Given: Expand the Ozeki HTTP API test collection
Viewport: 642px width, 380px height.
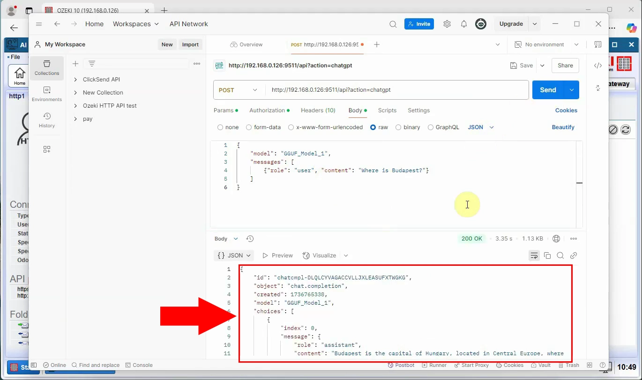Looking at the screenshot, I should pyautogui.click(x=75, y=106).
